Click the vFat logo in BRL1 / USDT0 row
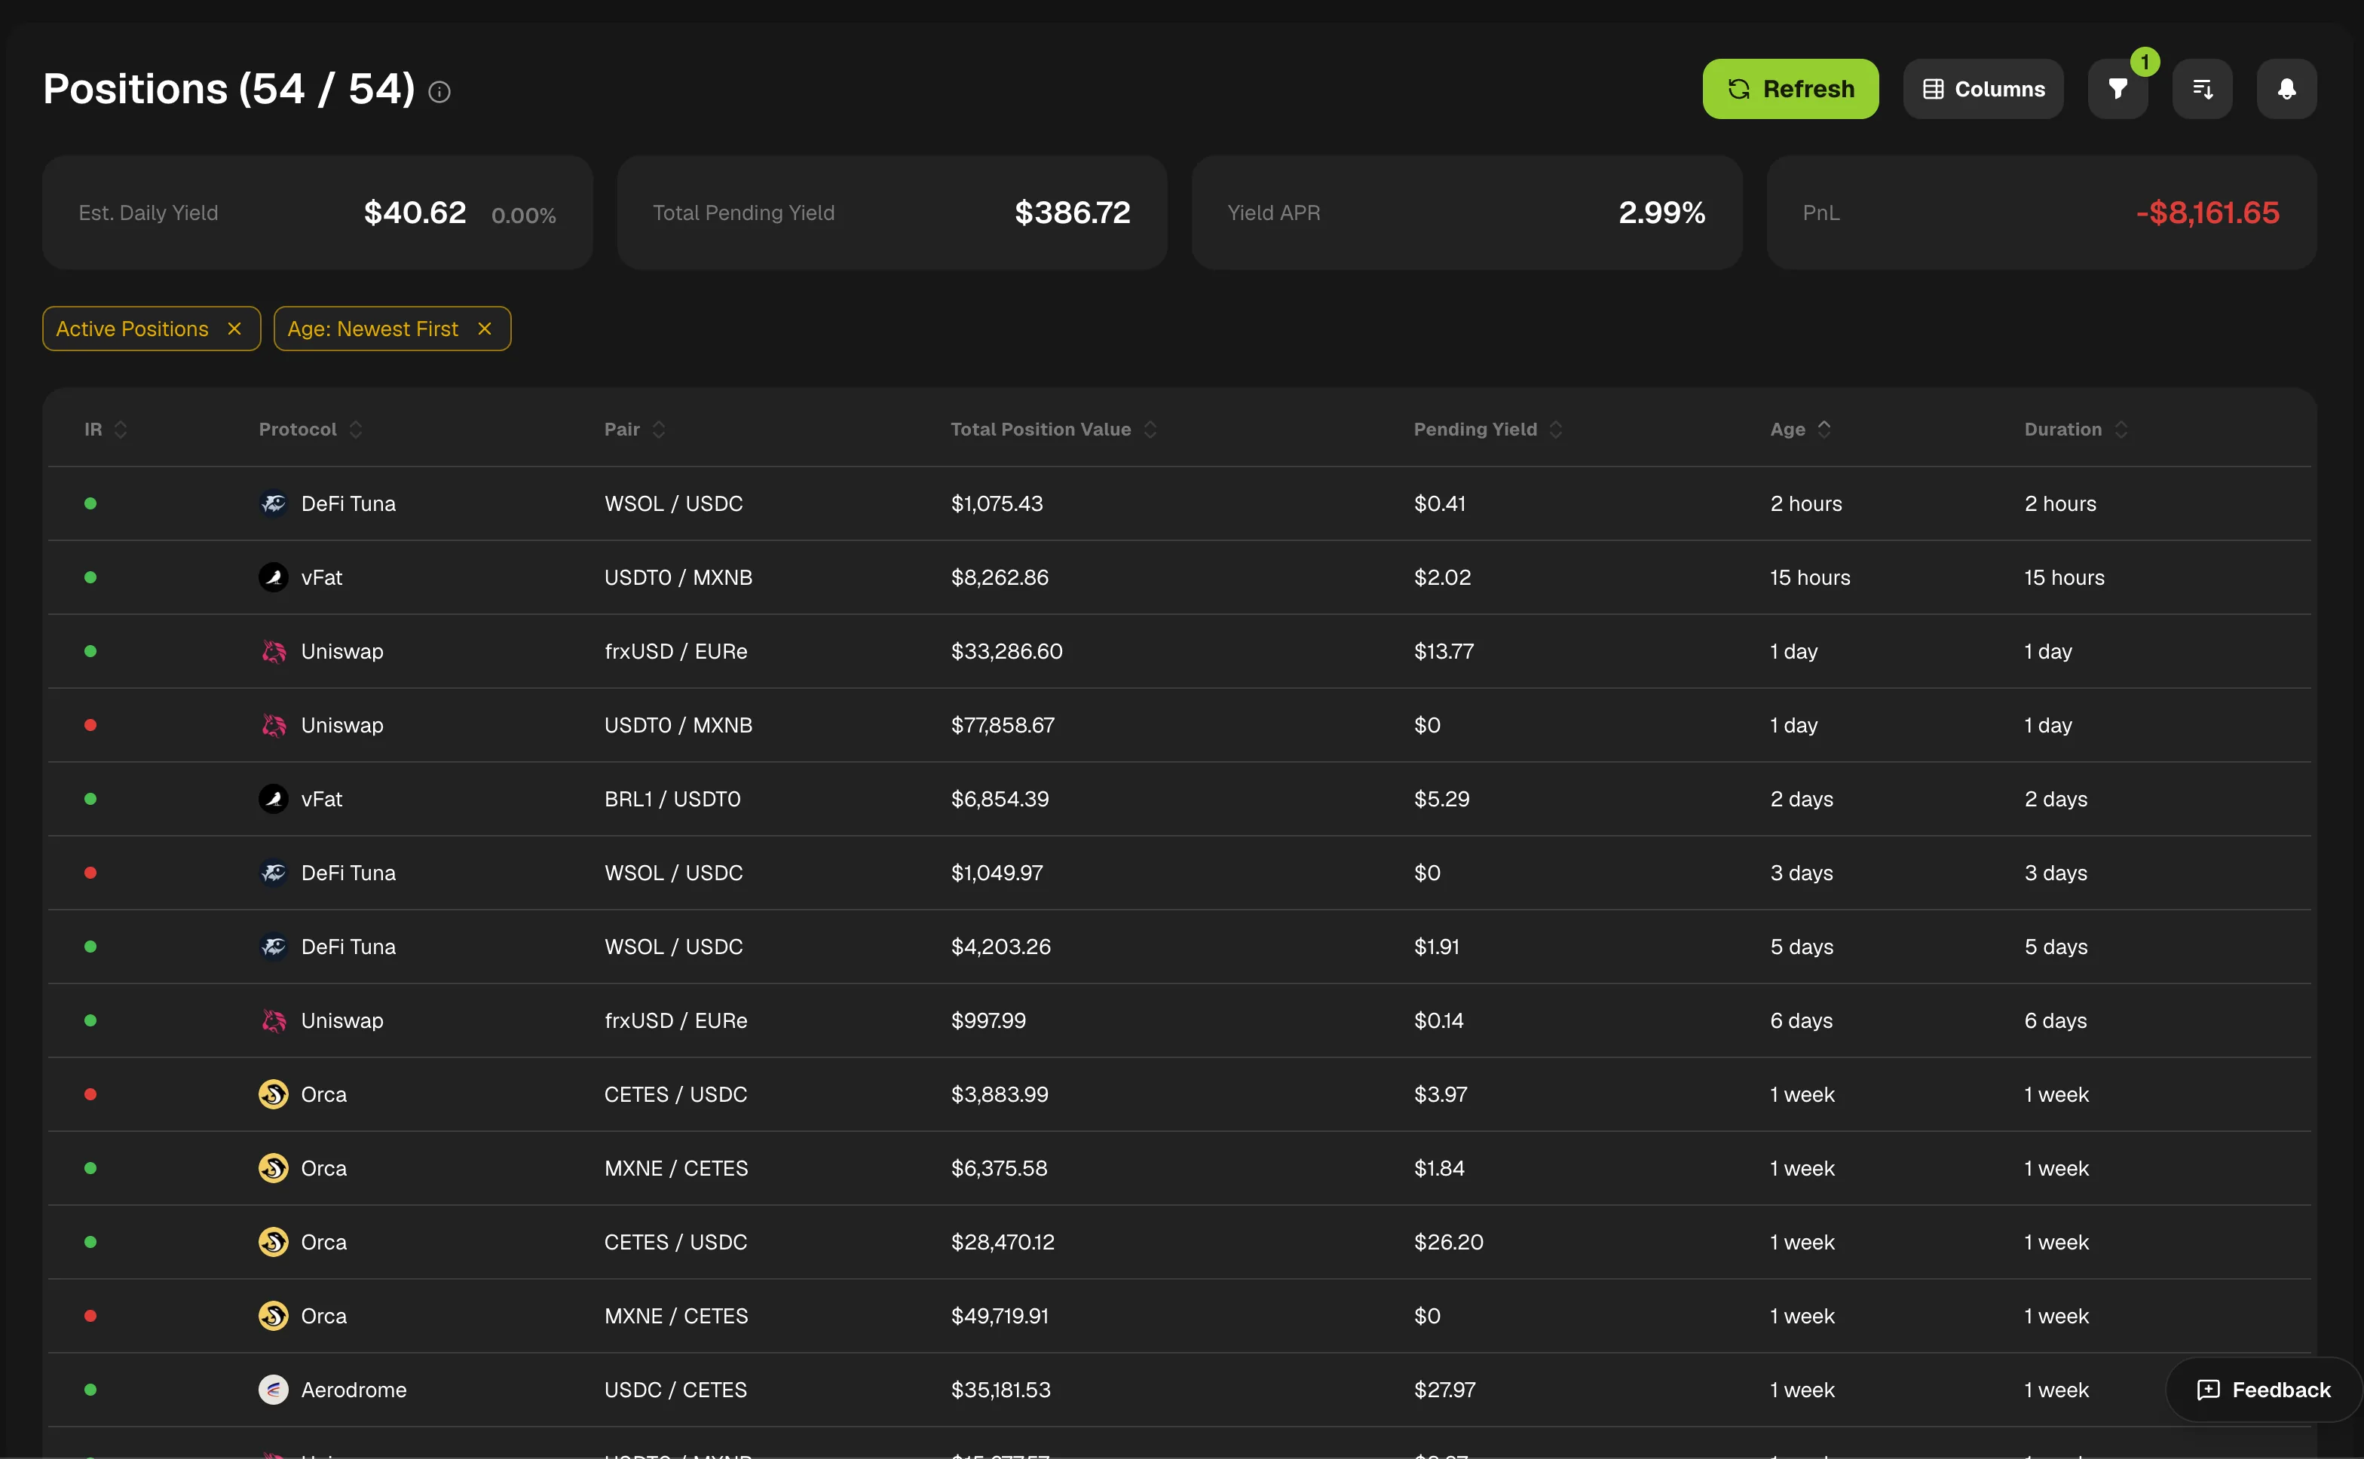Viewport: 2364px width, 1459px height. [273, 799]
